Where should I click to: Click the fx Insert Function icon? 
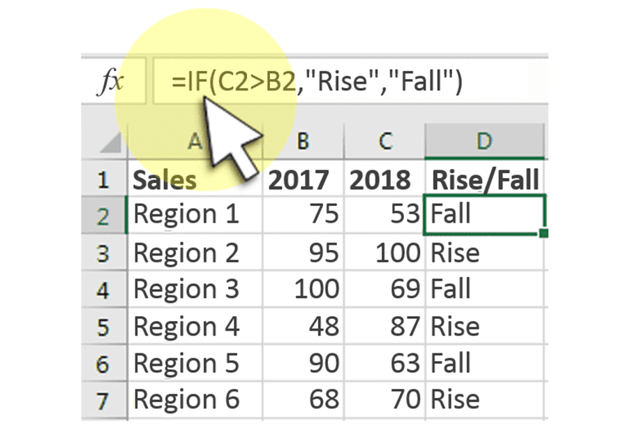110,82
